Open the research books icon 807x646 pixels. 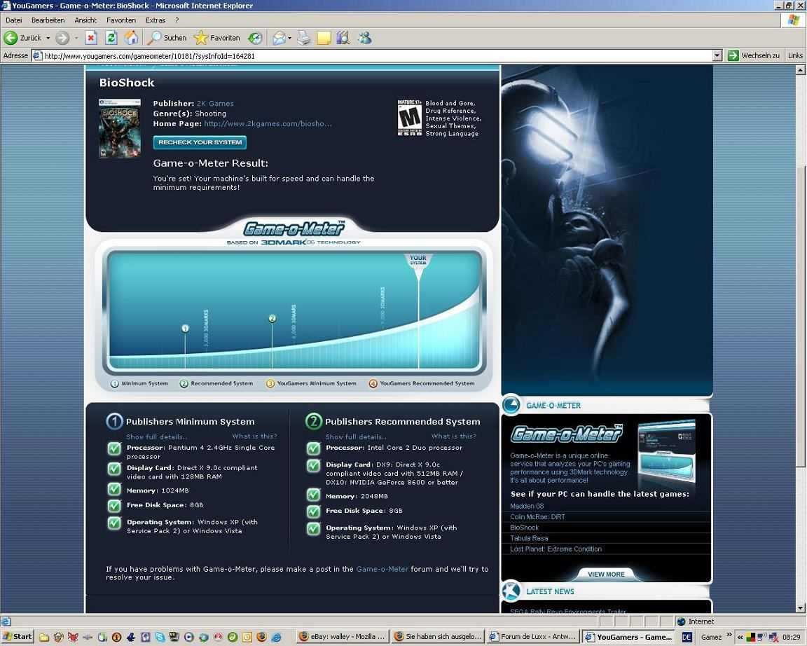point(343,38)
